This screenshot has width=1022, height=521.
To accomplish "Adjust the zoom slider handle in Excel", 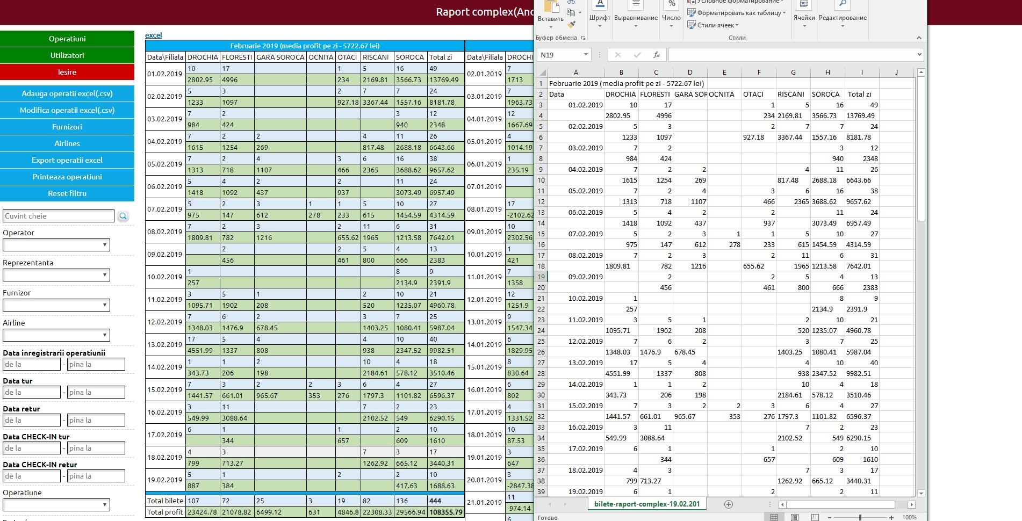I will pos(860,517).
